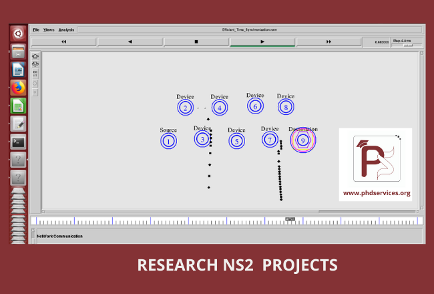Viewport: 434px width, 294px height.
Task: Click the second unknown app icon in dock
Action: [18, 178]
